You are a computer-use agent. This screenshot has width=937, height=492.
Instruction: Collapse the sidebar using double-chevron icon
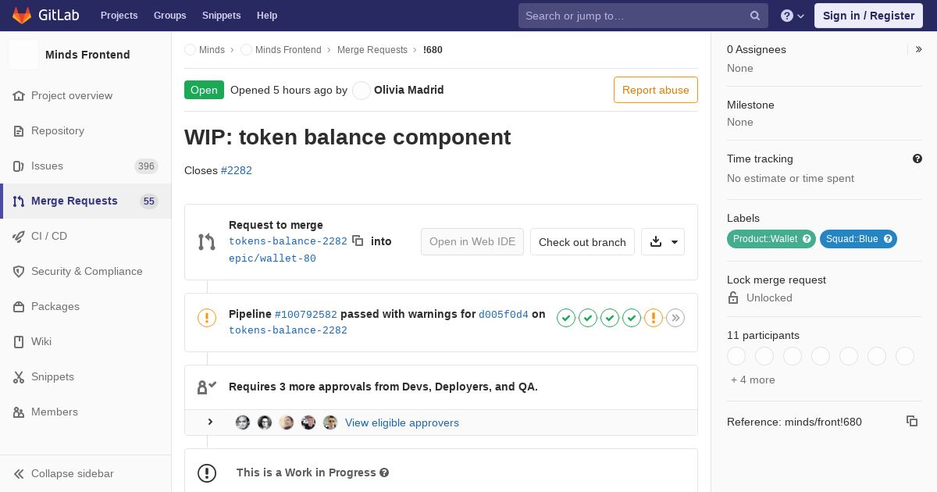(19, 473)
